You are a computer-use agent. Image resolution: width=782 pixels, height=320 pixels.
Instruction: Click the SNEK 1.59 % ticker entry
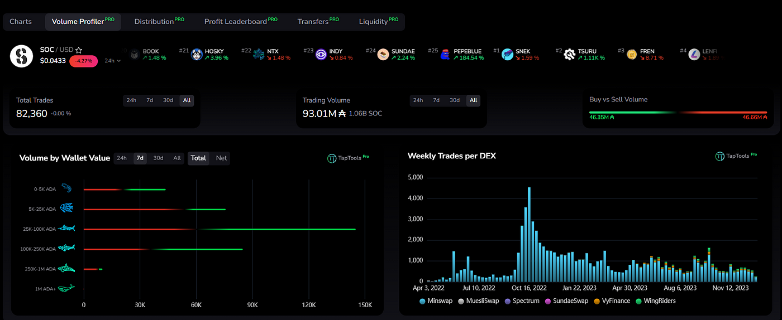tap(517, 54)
